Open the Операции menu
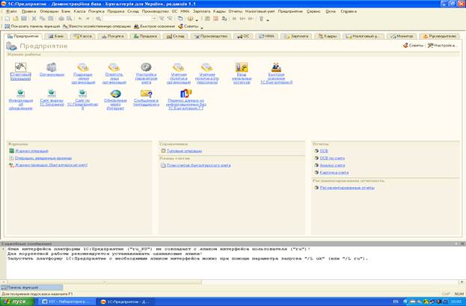This screenshot has width=466, height=306. (x=49, y=11)
